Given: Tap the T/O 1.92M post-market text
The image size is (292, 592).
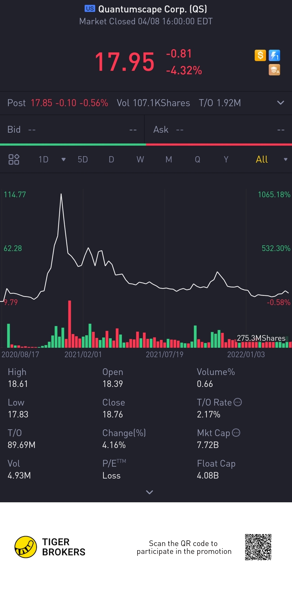Looking at the screenshot, I should click(220, 103).
